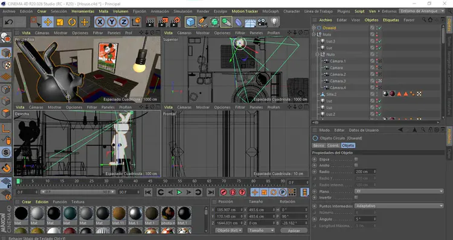Add a Cube primitive object

click(x=190, y=22)
